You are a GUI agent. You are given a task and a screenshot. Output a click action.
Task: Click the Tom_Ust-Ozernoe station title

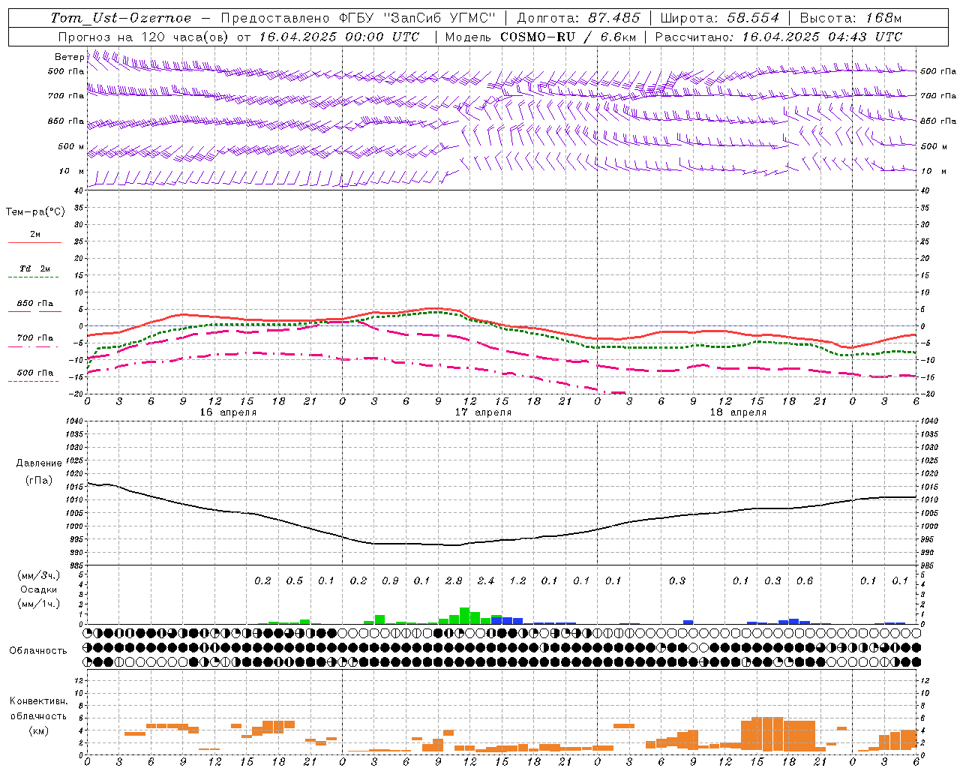pos(121,18)
